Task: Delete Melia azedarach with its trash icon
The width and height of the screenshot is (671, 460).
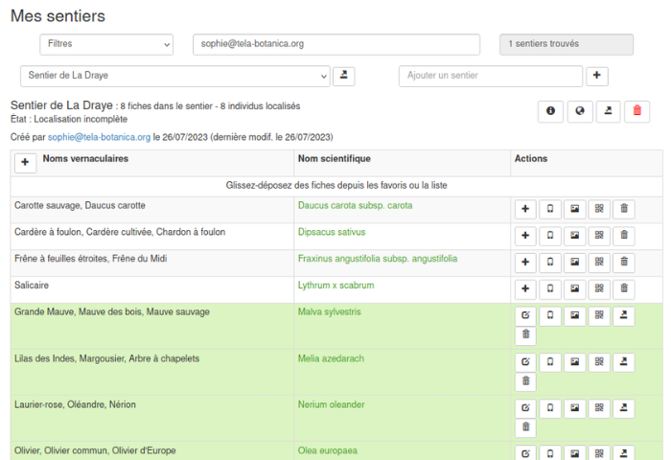Action: point(525,383)
